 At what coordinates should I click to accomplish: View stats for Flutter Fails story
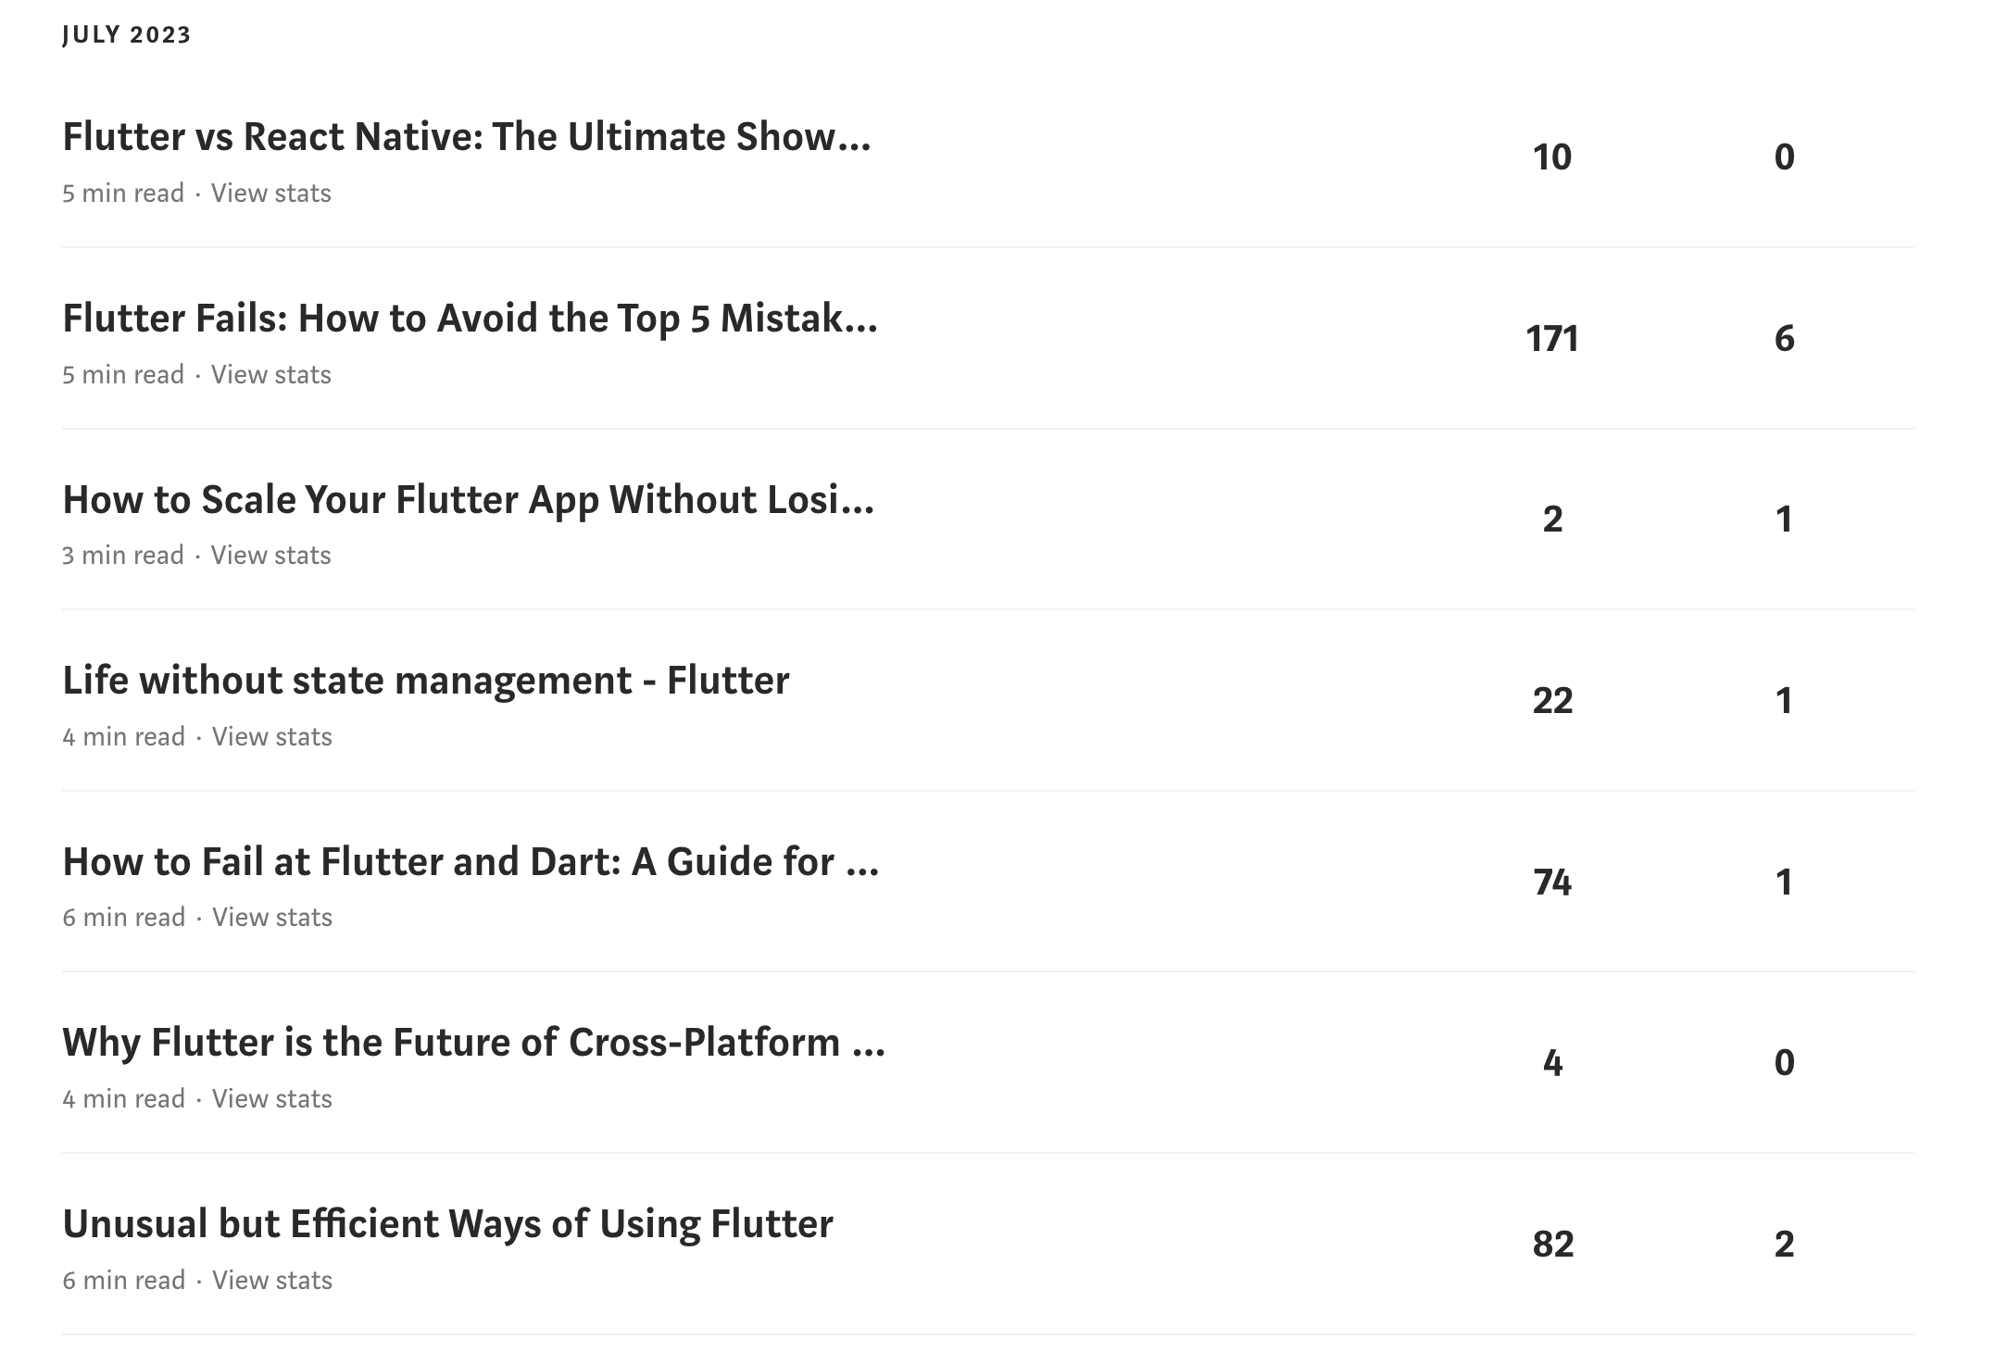[x=270, y=374]
